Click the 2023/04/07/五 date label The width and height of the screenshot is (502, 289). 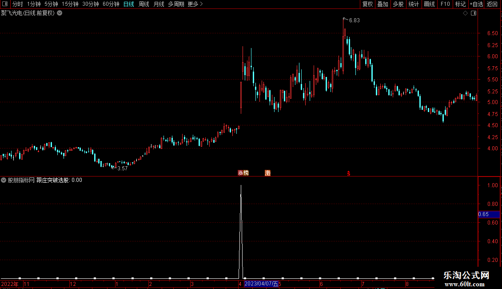click(x=261, y=284)
